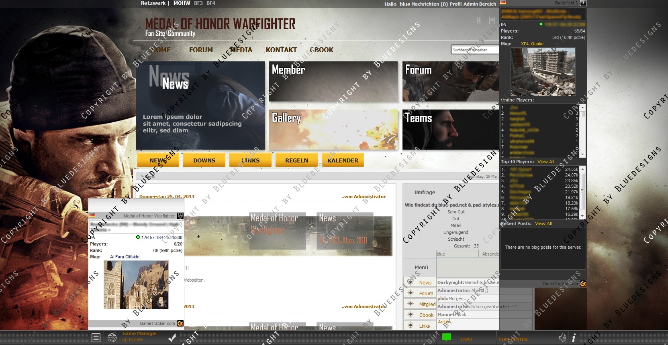Open the Member feature tile

(x=333, y=81)
